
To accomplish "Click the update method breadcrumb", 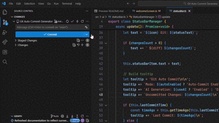I will click(x=164, y=17).
